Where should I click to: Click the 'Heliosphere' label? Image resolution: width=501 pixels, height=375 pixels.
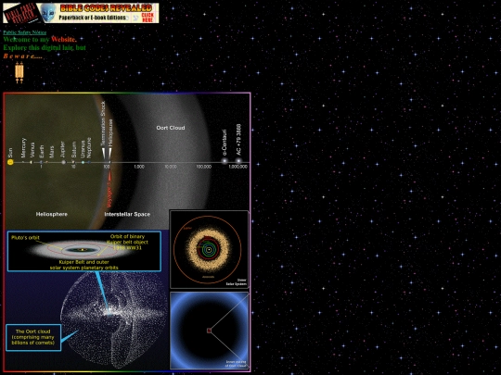51,214
